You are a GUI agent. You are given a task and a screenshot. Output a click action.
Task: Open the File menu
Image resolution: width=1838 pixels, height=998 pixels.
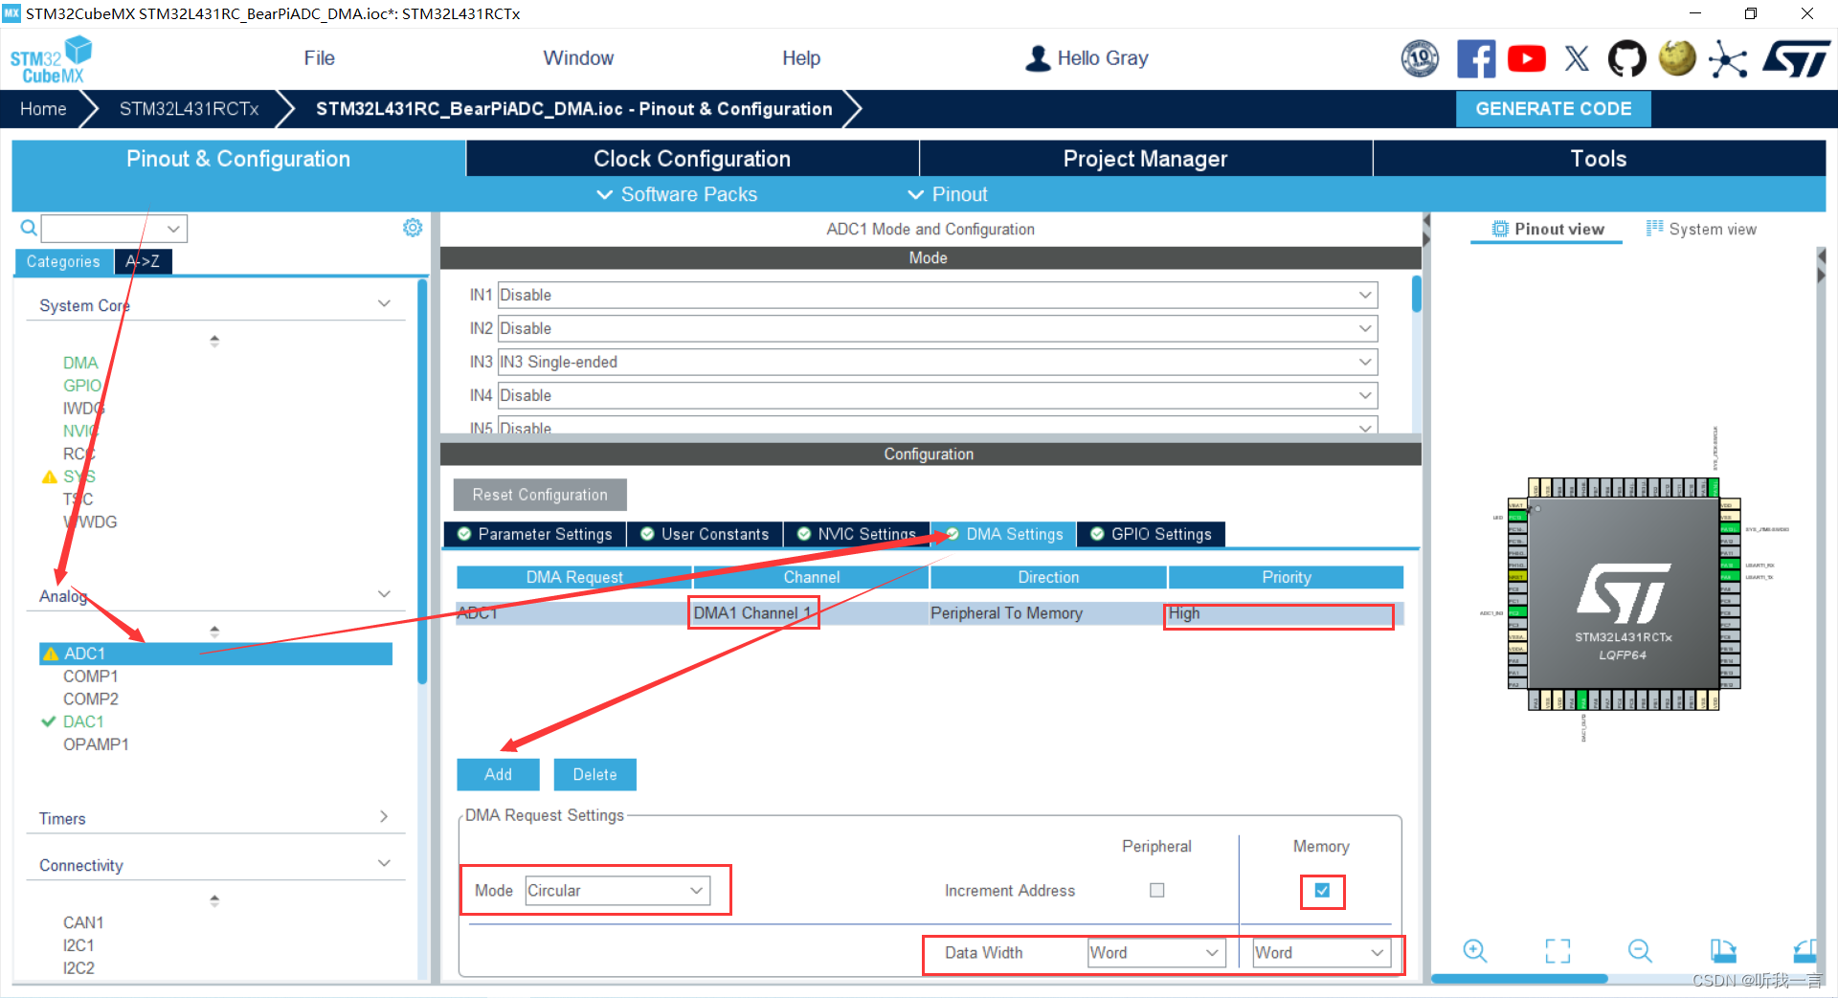point(319,58)
